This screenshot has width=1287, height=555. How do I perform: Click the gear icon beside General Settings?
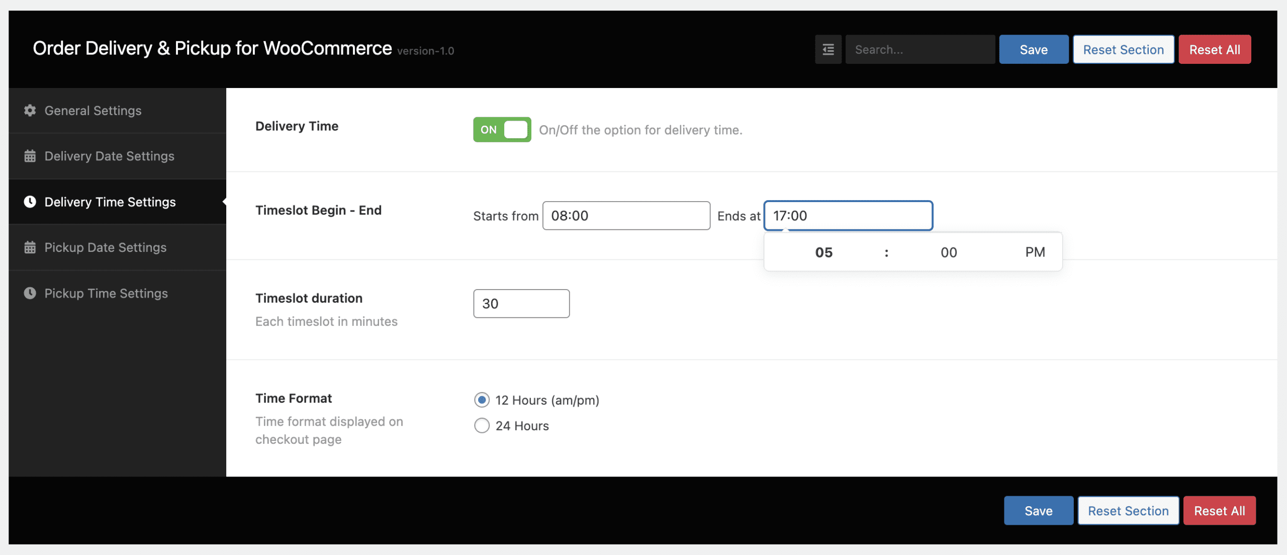tap(30, 111)
